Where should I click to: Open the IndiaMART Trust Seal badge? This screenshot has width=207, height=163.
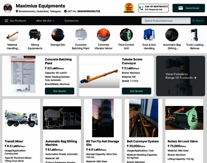click(x=129, y=8)
